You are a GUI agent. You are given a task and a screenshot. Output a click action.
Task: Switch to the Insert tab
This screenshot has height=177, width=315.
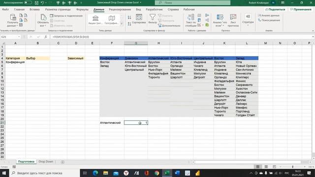click(x=34, y=9)
